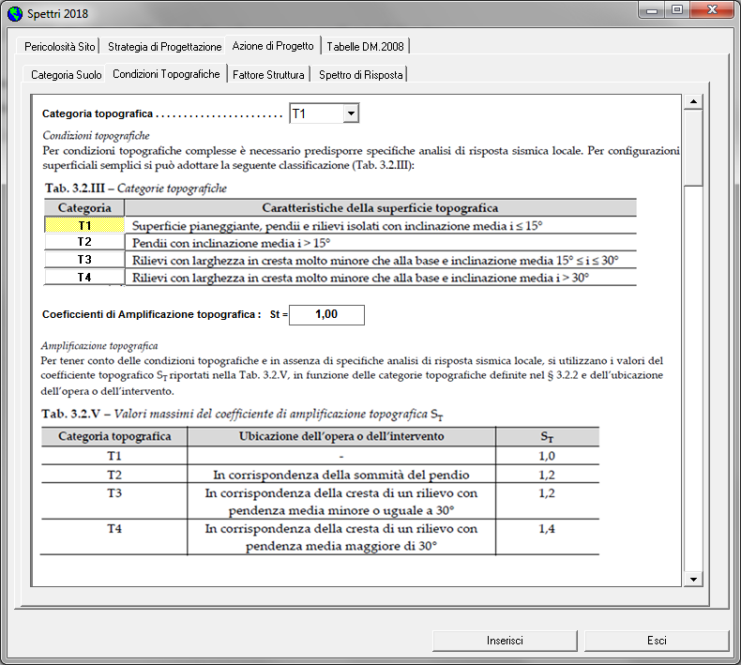
Task: Click 'In corrispondenza della sommità del pendio' text
Action: tap(341, 475)
